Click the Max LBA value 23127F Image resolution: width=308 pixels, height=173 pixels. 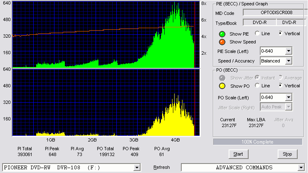coord(256,125)
